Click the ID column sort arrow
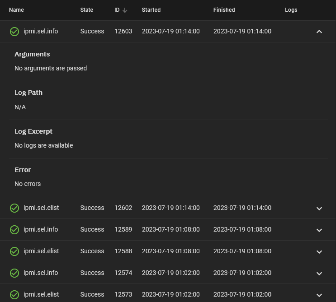Image resolution: width=336 pixels, height=302 pixels. (125, 10)
